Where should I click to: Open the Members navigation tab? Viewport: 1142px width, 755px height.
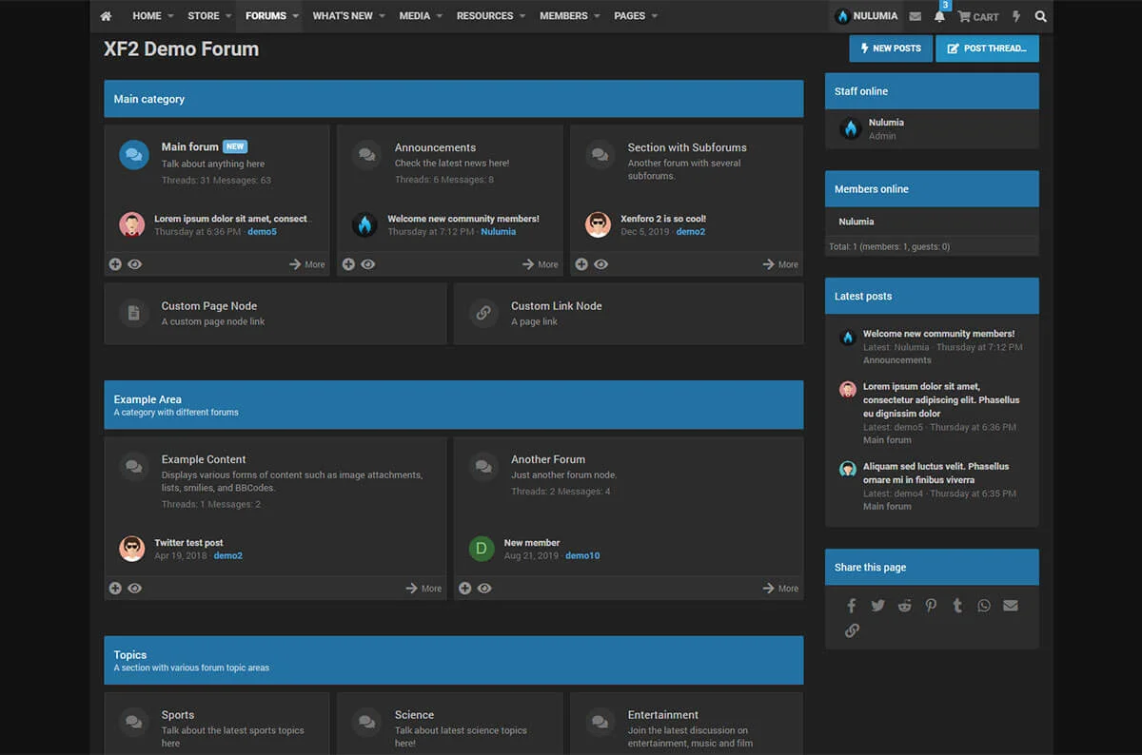(562, 16)
